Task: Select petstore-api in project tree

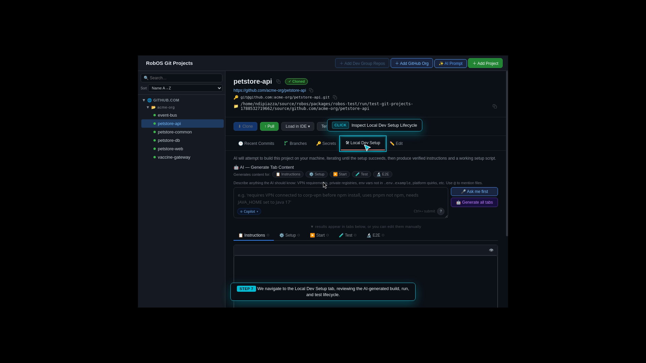Action: [182, 124]
